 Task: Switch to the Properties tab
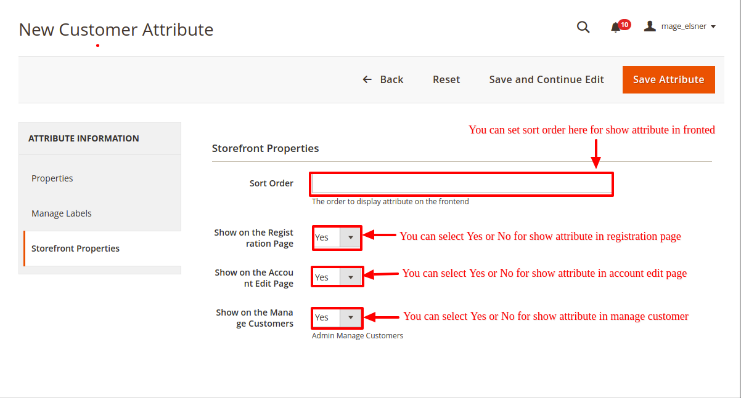click(52, 178)
